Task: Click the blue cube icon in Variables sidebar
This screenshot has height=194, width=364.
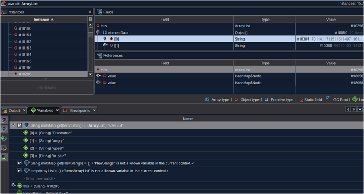Action: (x=4, y=129)
